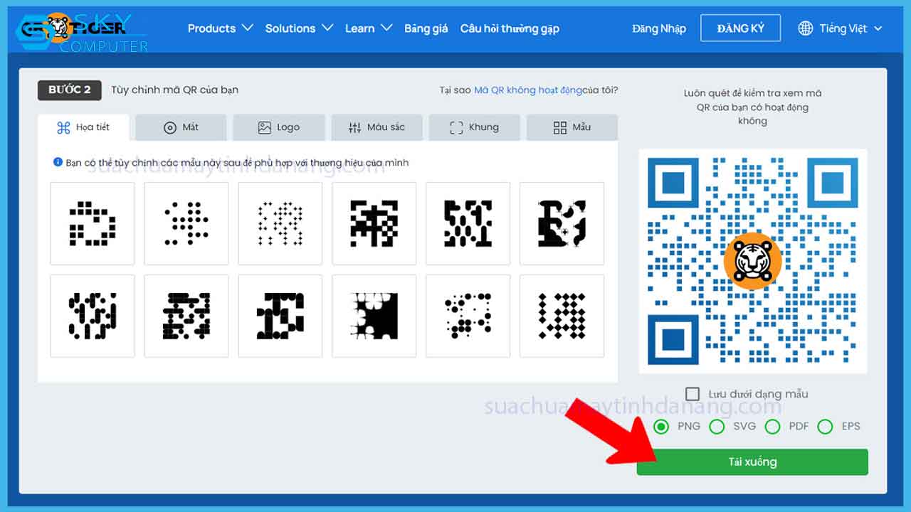Expand the Products dropdown menu

[220, 28]
